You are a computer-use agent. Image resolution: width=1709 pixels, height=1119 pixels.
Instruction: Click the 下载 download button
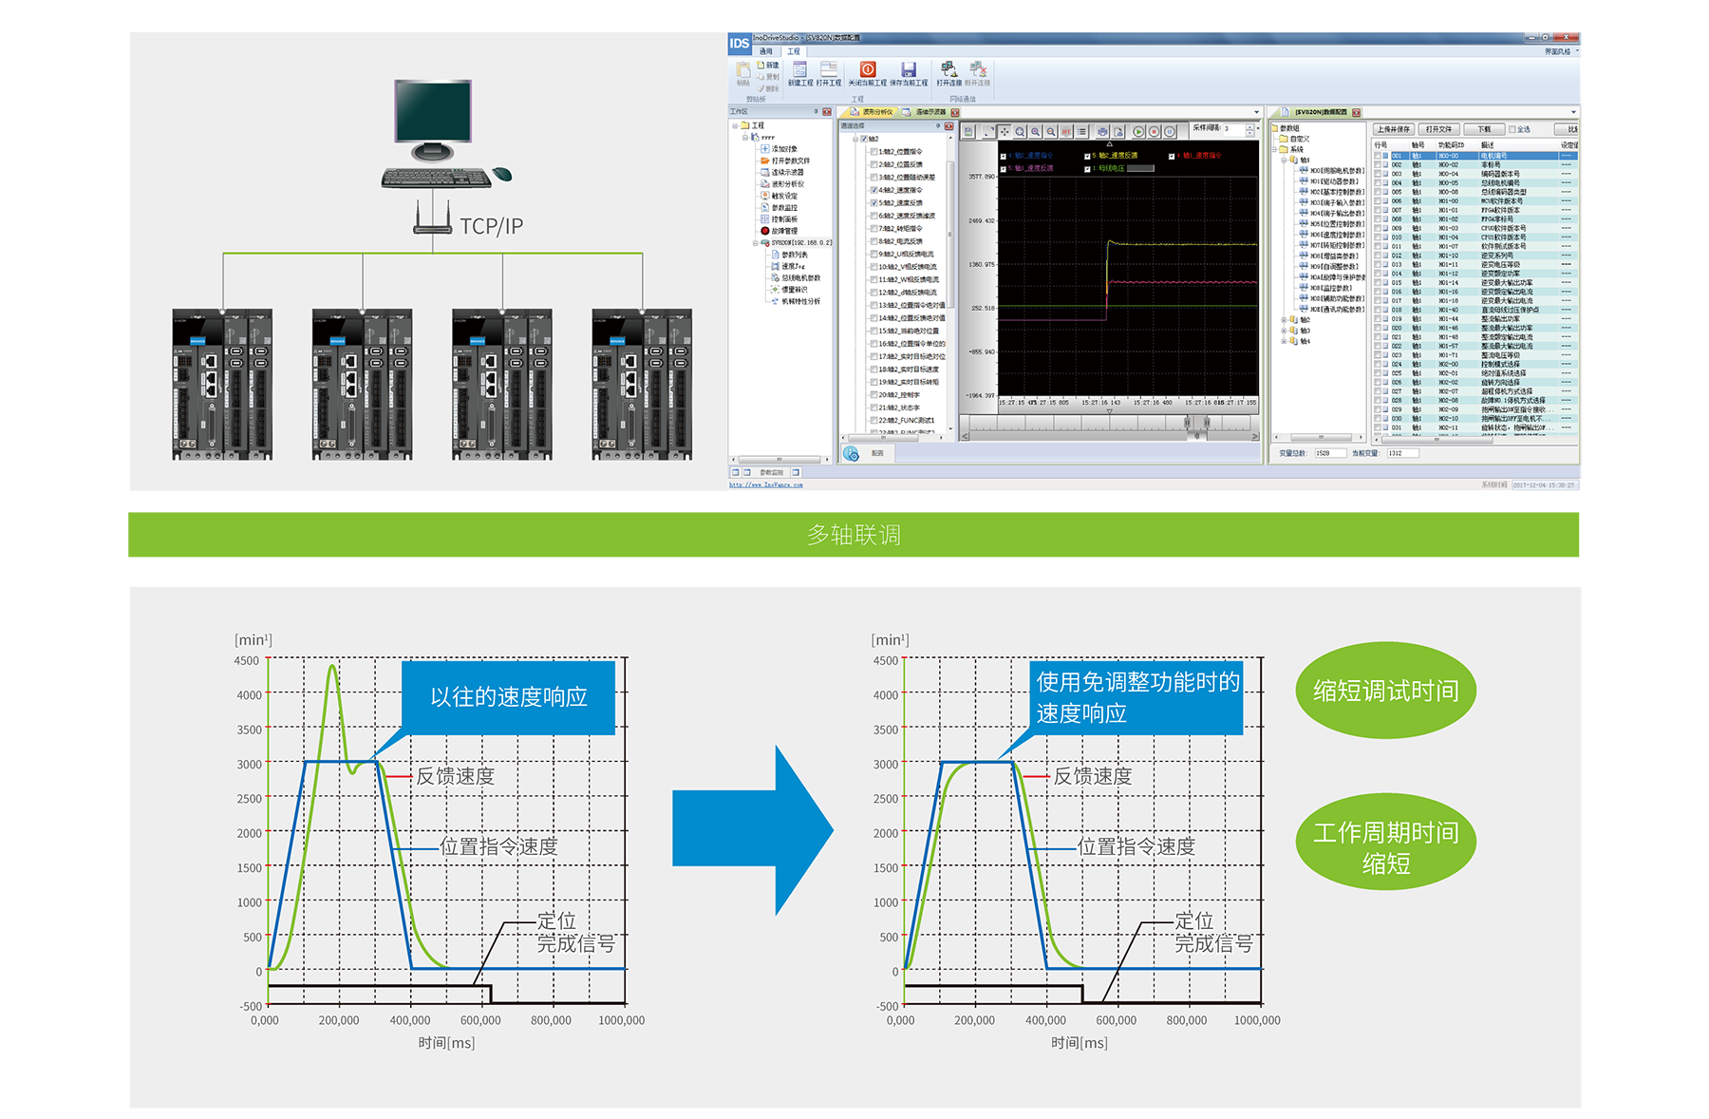pyautogui.click(x=1484, y=130)
